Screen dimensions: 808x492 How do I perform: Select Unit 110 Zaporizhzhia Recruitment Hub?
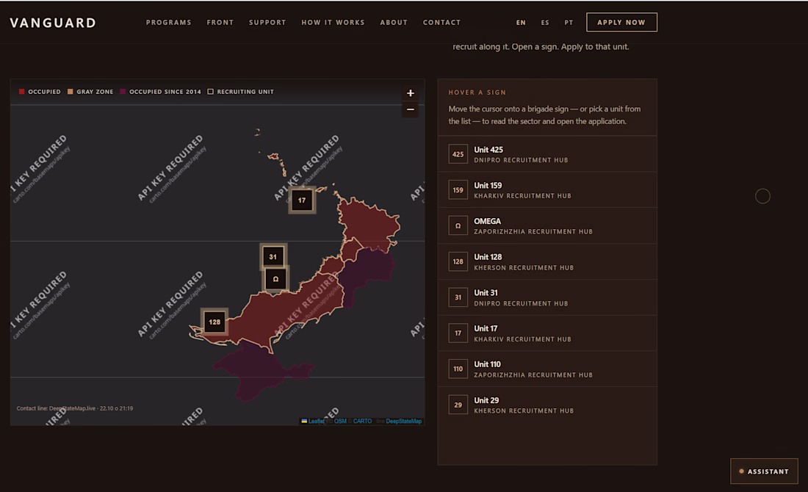[547, 369]
